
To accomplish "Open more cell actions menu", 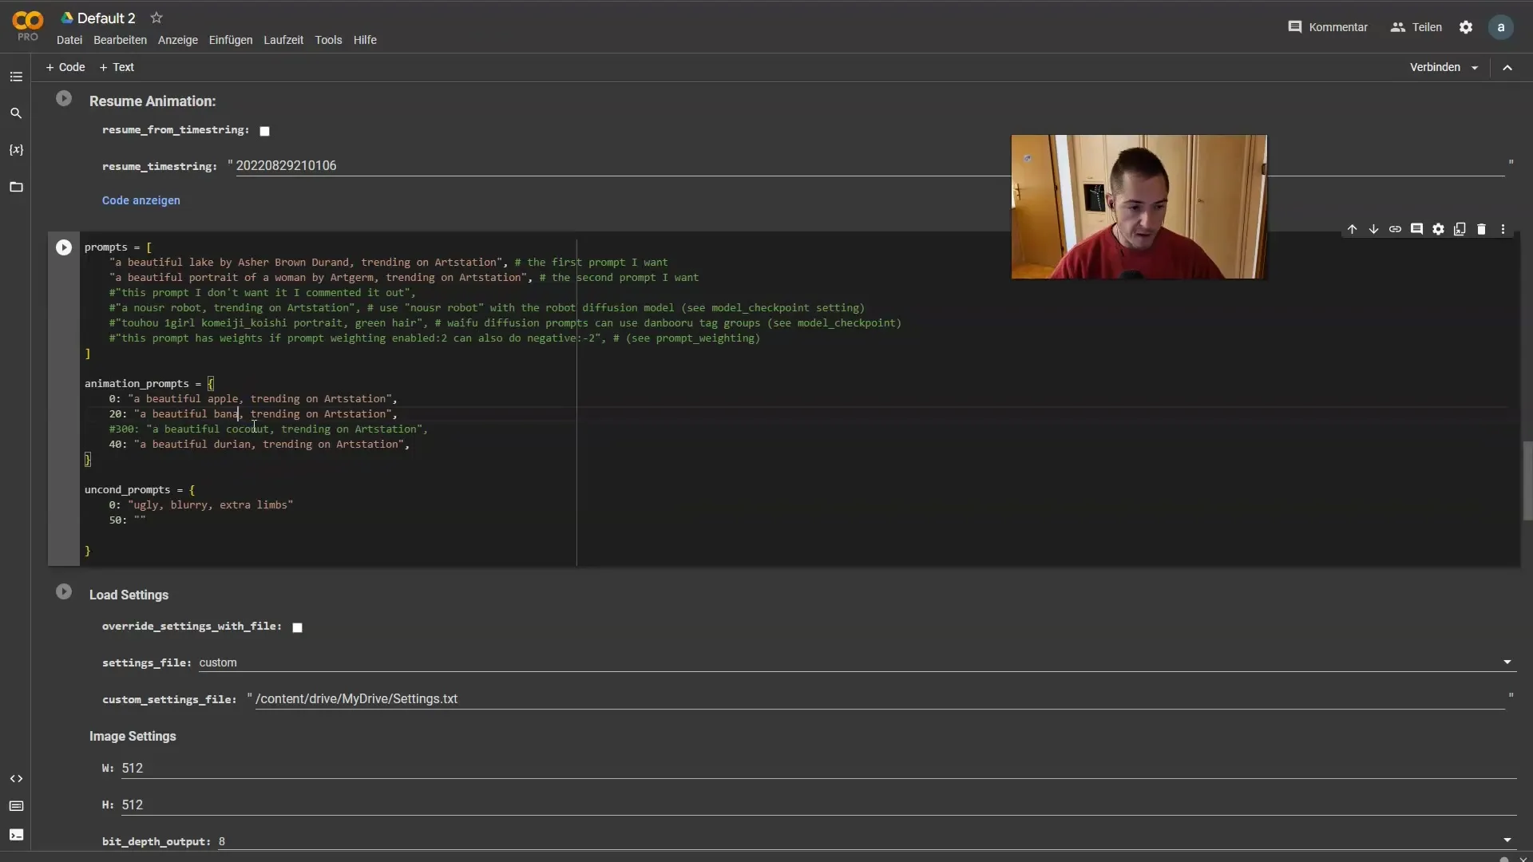I will [1503, 229].
